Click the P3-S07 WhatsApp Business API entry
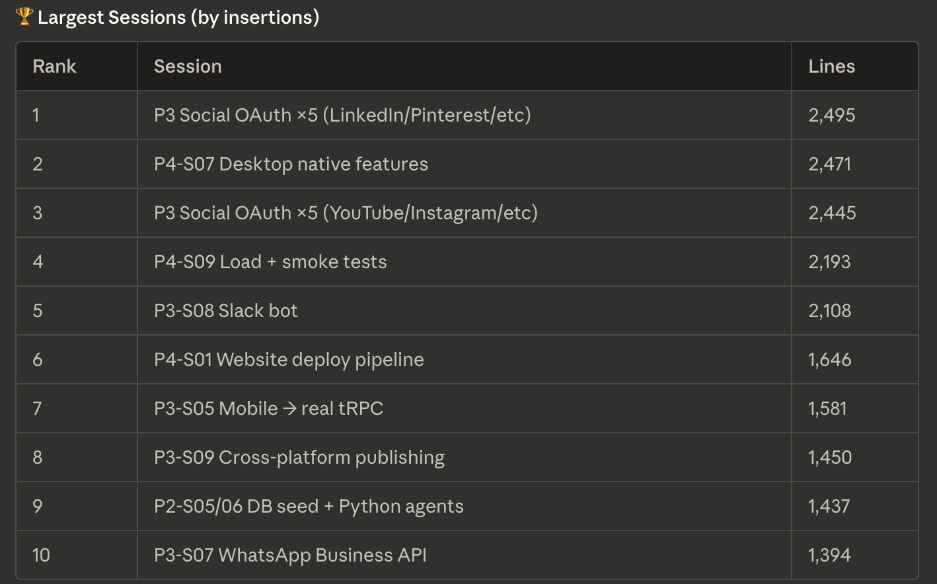 click(289, 555)
